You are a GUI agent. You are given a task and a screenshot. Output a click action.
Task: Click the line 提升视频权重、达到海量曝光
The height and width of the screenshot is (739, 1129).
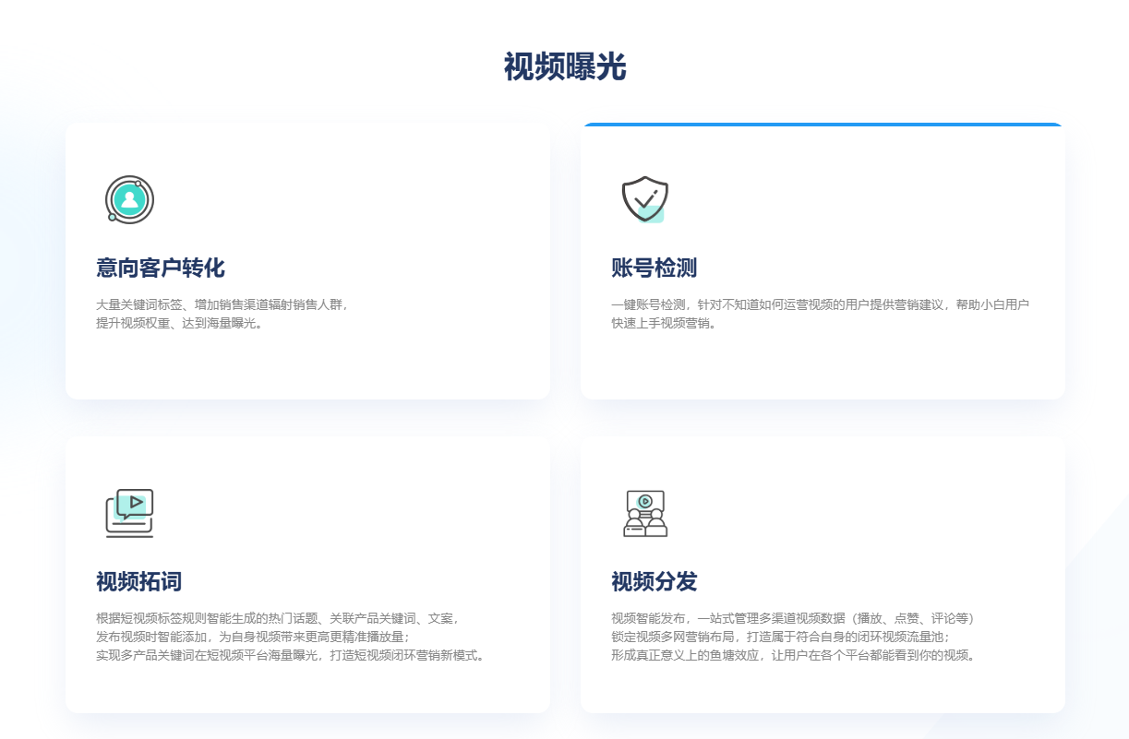pos(180,323)
